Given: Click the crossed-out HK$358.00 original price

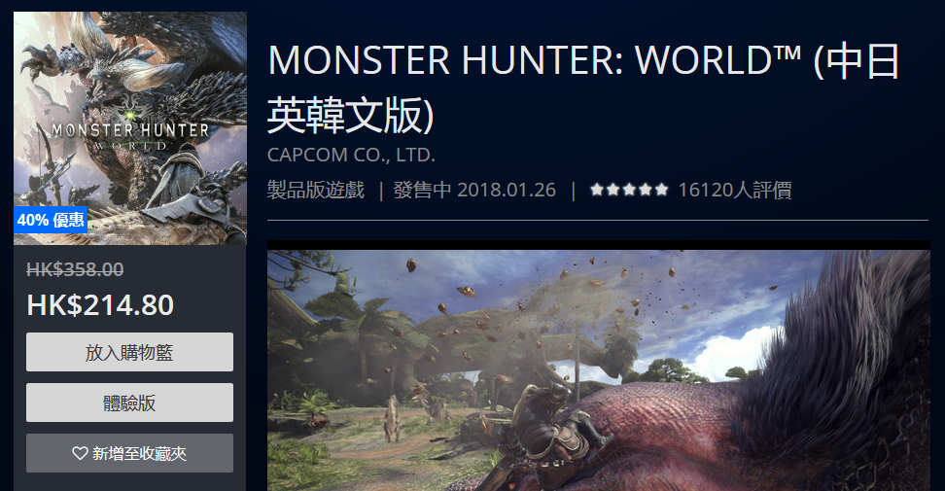Looking at the screenshot, I should click(75, 269).
